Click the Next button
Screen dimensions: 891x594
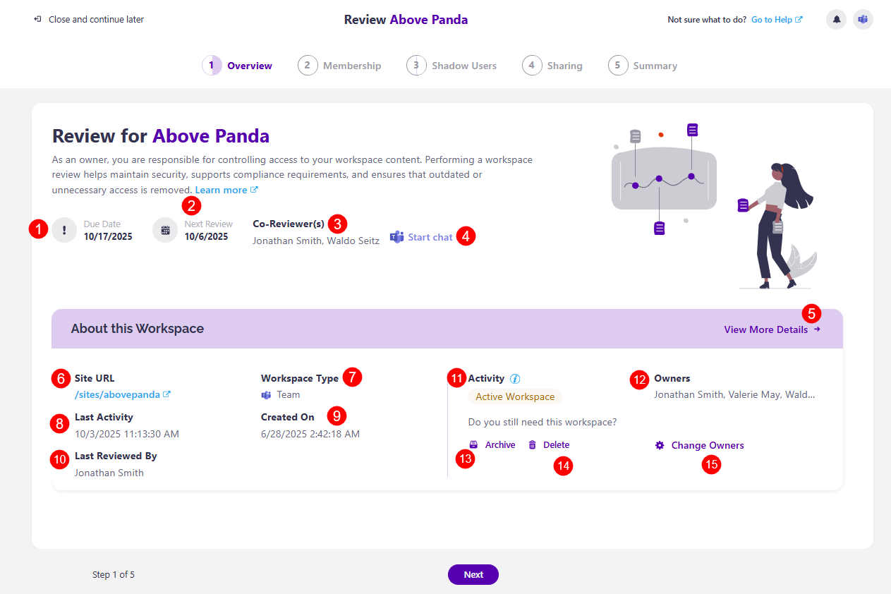(473, 574)
